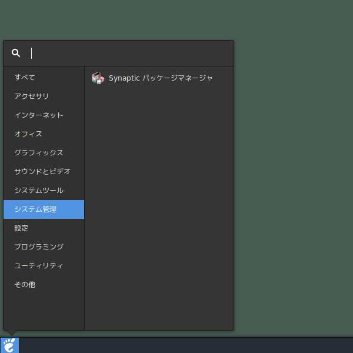Show the プログラミング category
353x353 pixels.
pyautogui.click(x=44, y=247)
